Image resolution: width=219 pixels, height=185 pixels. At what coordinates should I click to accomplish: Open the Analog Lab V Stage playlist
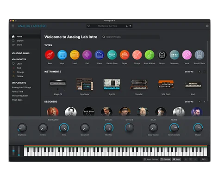(21, 87)
